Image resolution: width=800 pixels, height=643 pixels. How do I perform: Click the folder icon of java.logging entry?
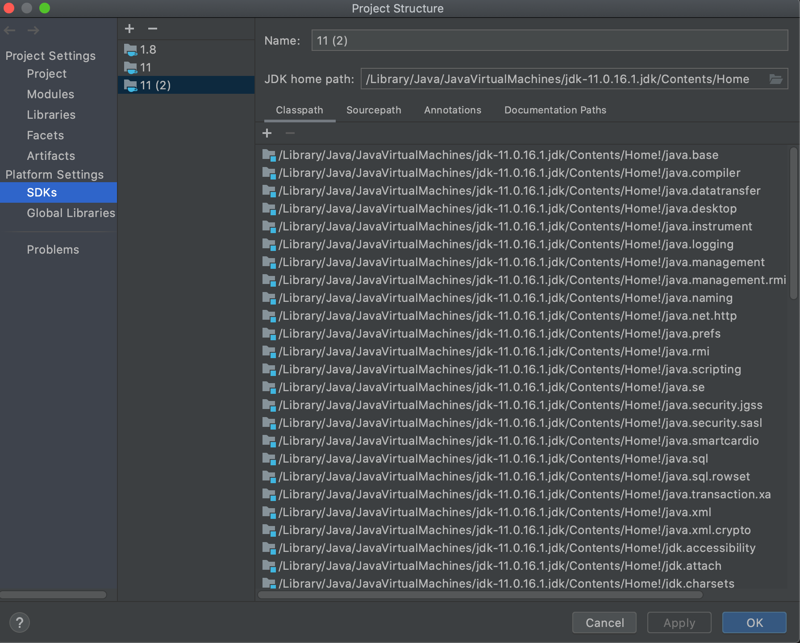(x=269, y=245)
